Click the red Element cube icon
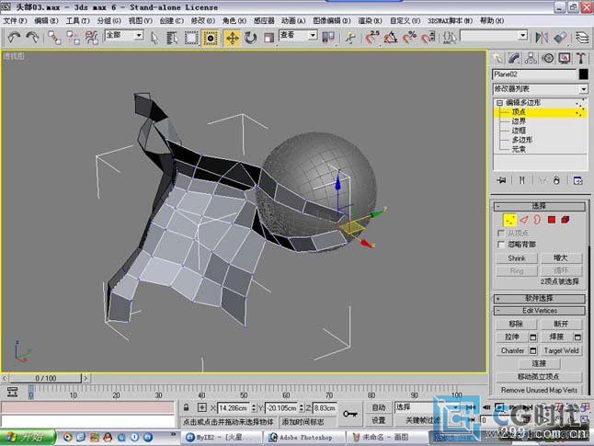The image size is (594, 446). click(x=565, y=220)
